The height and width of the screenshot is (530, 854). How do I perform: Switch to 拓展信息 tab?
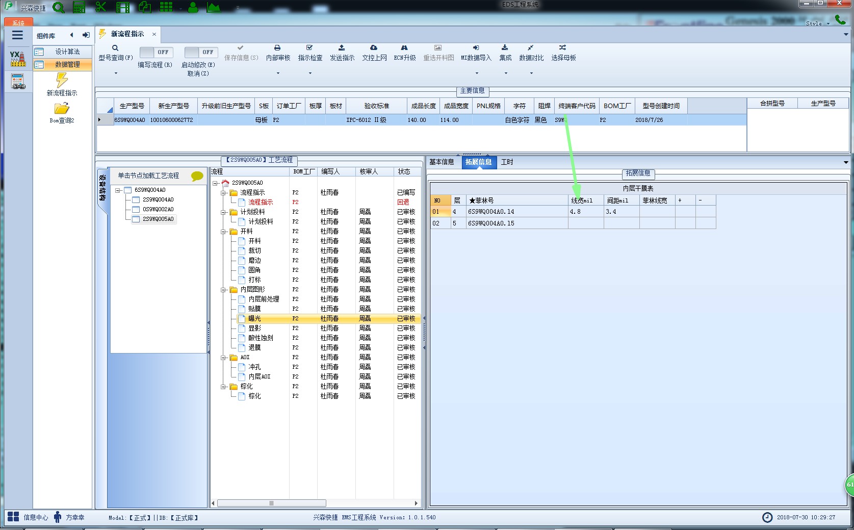[x=478, y=162]
